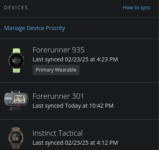Click the Forerunner 301 device image
Image resolution: width=159 pixels, height=150 pixels.
[x=16, y=101]
